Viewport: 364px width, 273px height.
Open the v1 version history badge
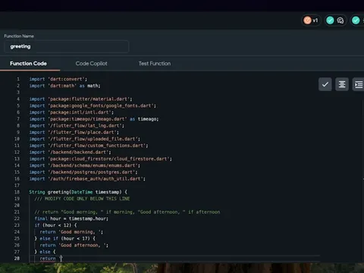pyautogui.click(x=311, y=20)
